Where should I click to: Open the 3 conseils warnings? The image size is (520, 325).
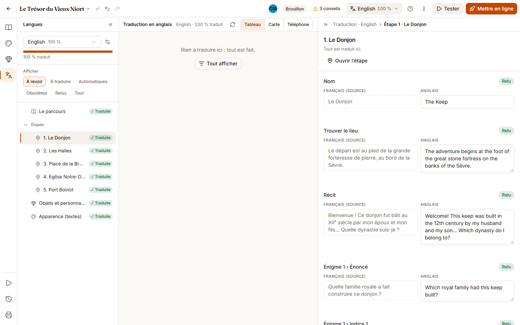326,9
